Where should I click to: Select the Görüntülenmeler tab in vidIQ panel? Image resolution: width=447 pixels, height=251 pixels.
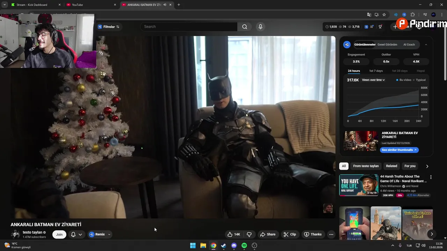coord(365,45)
